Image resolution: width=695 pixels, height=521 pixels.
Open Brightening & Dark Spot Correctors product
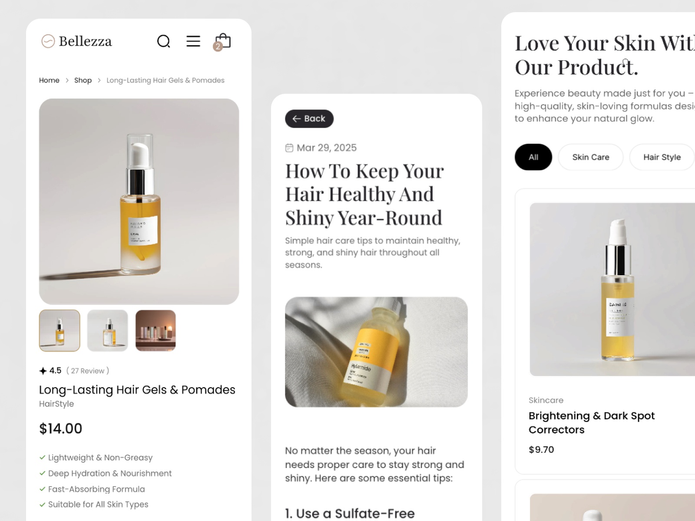[x=592, y=422]
